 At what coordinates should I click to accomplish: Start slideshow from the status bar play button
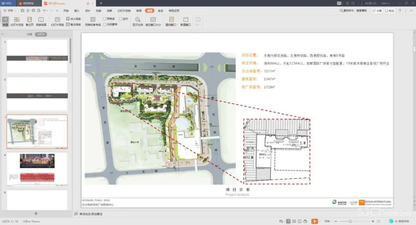(x=314, y=221)
